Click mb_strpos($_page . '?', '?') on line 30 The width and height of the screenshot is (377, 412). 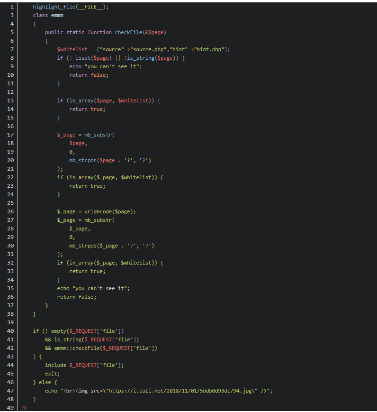coord(112,246)
